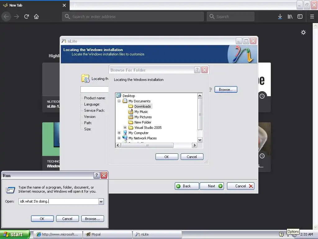The width and height of the screenshot is (318, 239).
Task: Click the browser Search box
Action: pos(231,16)
